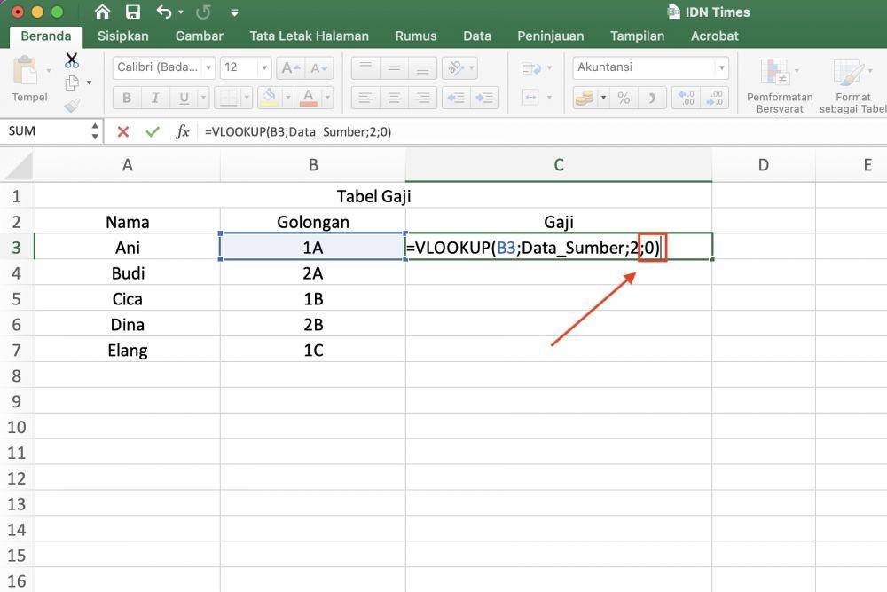Align text to bottom
This screenshot has width=887, height=592.
tap(422, 68)
